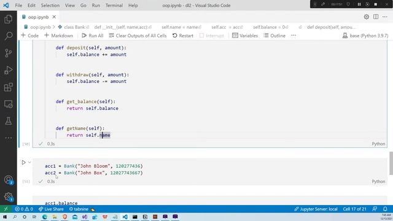Open the Go menu
The image size is (393, 221).
click(x=84, y=6)
